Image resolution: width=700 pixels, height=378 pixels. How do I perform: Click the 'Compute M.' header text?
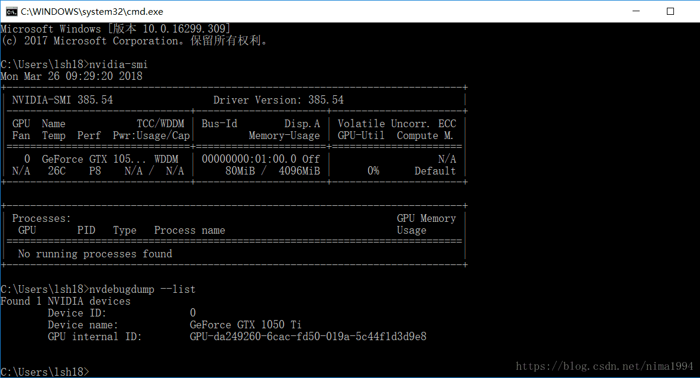click(425, 135)
